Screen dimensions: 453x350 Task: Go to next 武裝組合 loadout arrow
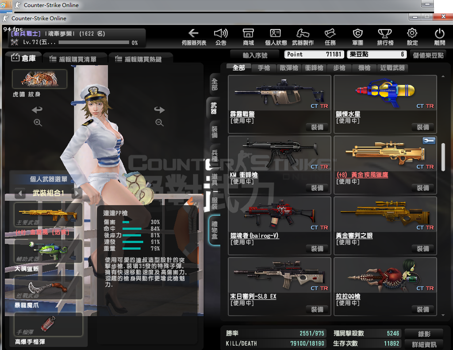(77, 193)
